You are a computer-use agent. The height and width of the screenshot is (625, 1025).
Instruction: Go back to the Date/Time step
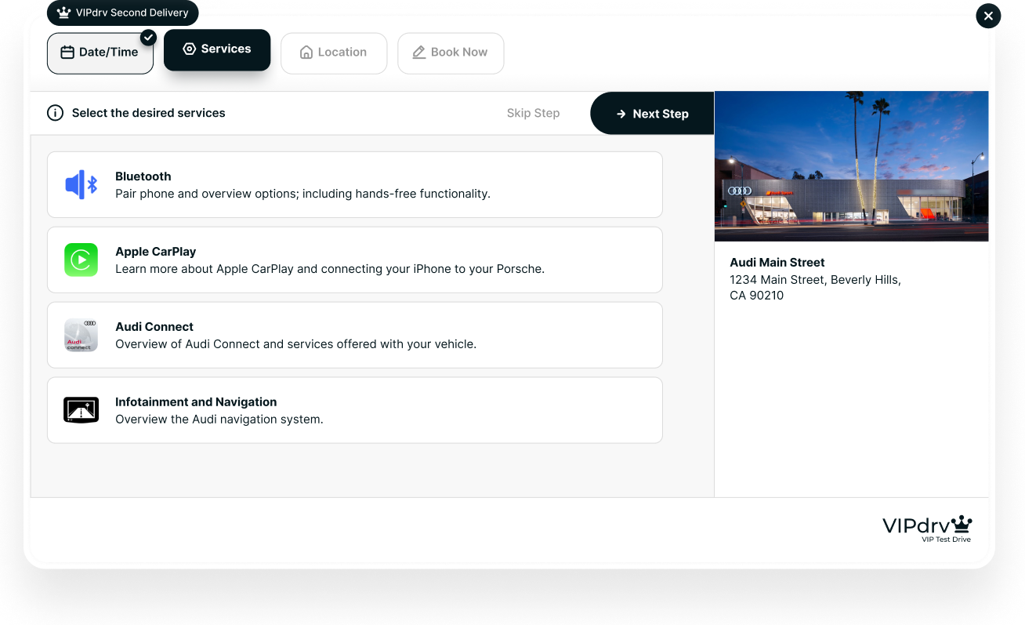pyautogui.click(x=100, y=53)
